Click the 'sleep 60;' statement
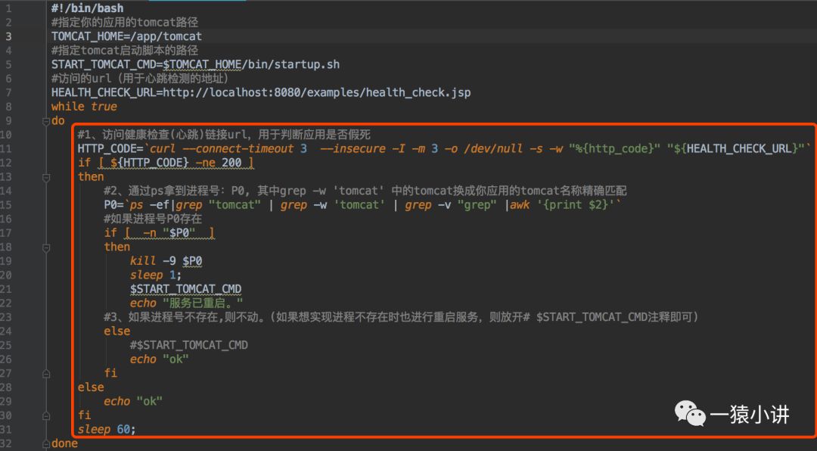The width and height of the screenshot is (817, 451). point(107,431)
